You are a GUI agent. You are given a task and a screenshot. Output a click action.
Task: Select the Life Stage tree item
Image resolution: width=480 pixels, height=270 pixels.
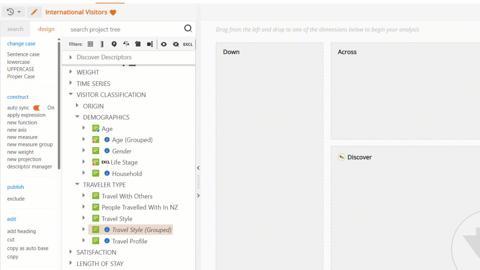(x=124, y=162)
